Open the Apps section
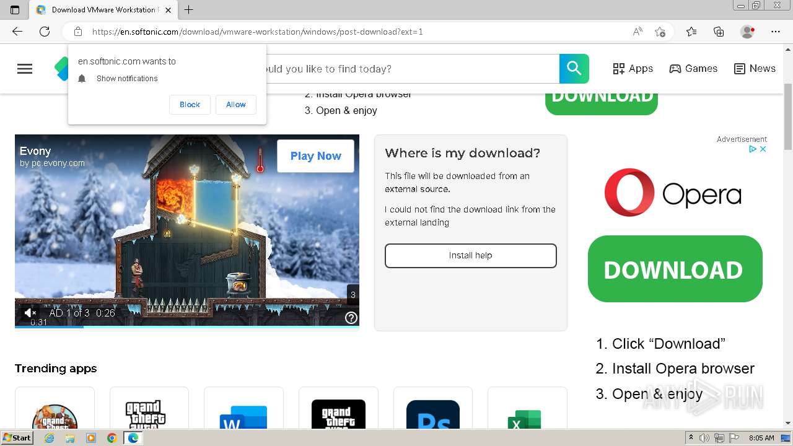 (633, 69)
